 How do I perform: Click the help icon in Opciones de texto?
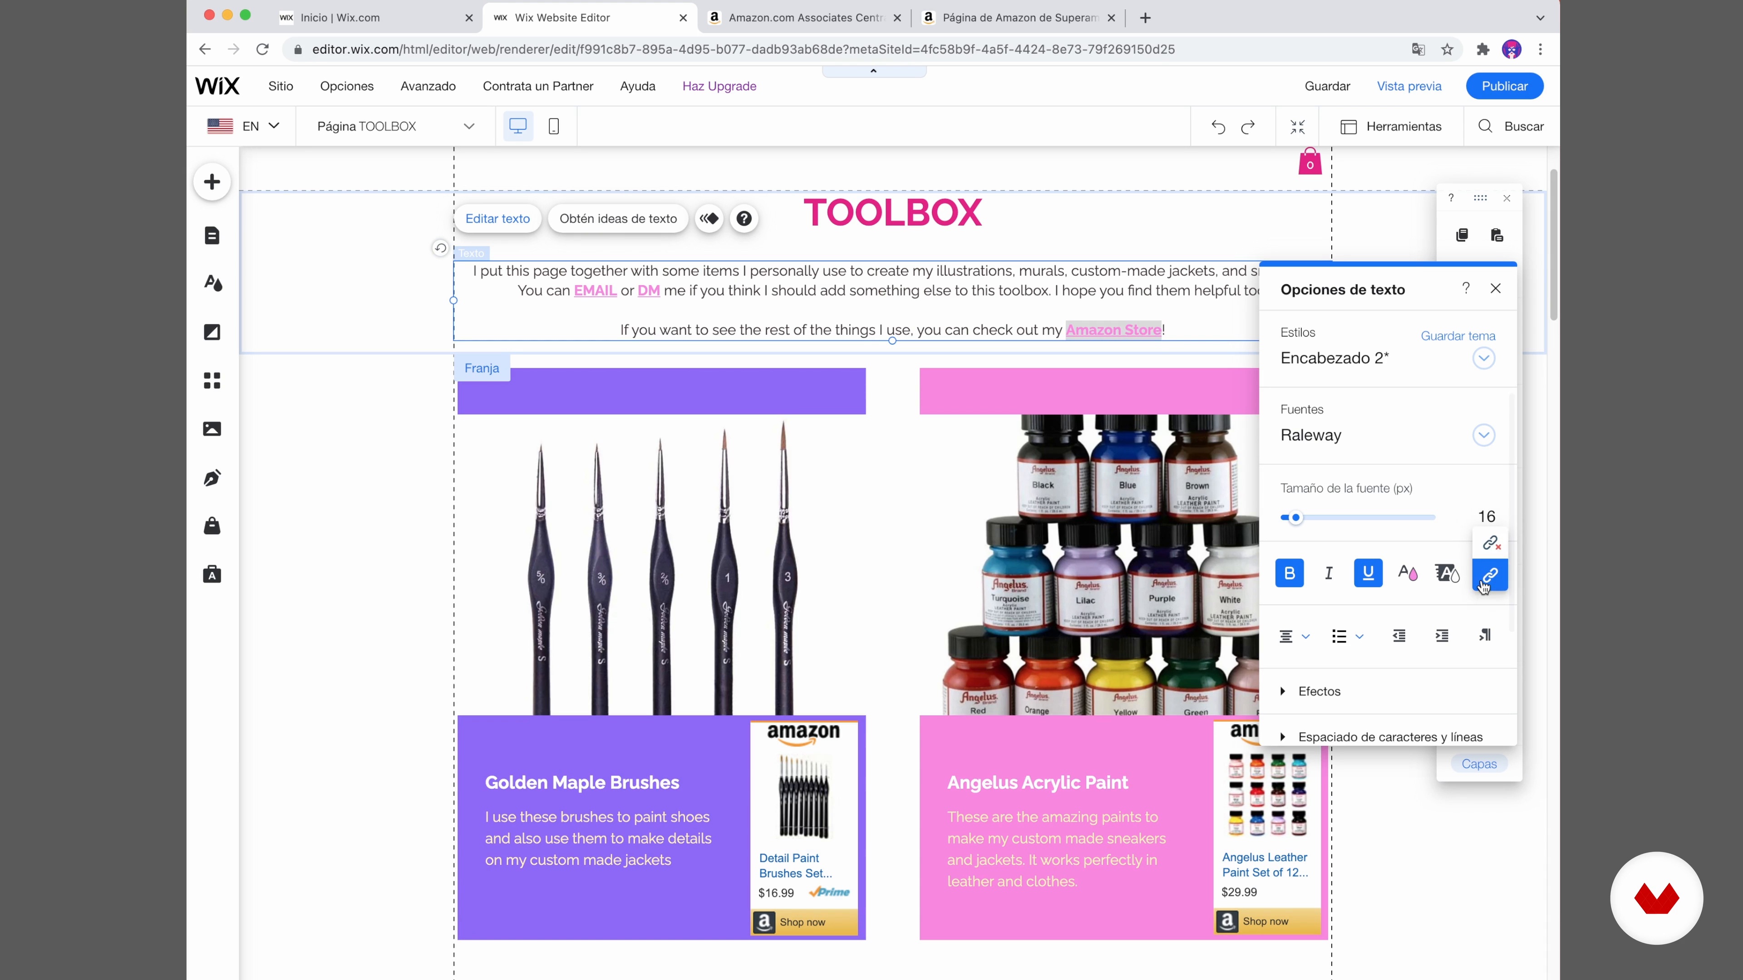pos(1466,288)
